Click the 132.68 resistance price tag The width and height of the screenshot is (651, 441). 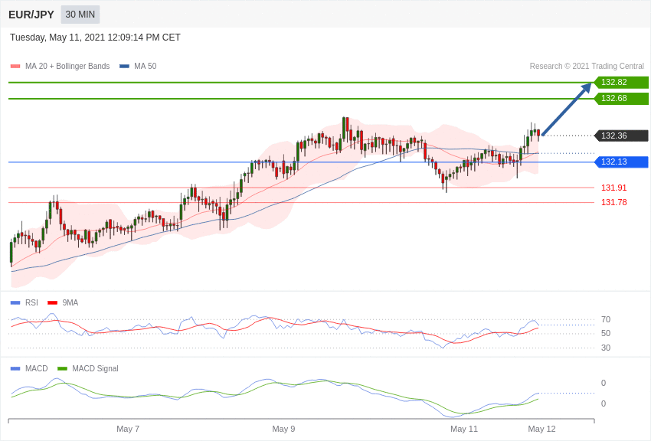tap(621, 99)
